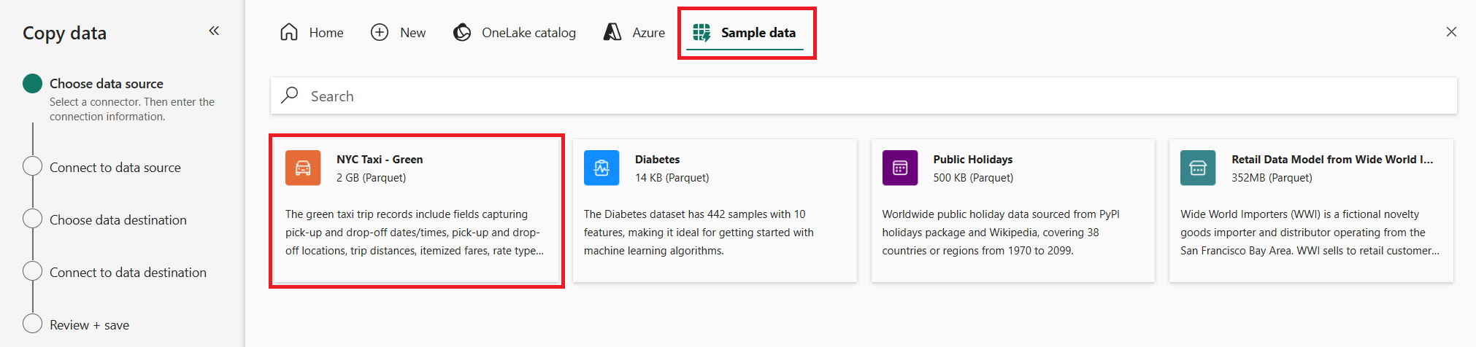Open the New tab
Viewport: 1476px width, 347px height.
[x=399, y=33]
